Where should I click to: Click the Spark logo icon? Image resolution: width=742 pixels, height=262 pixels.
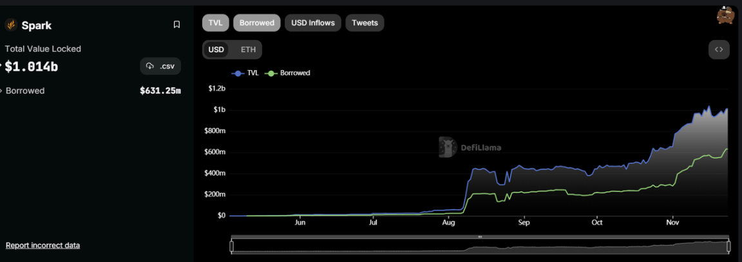(10, 25)
